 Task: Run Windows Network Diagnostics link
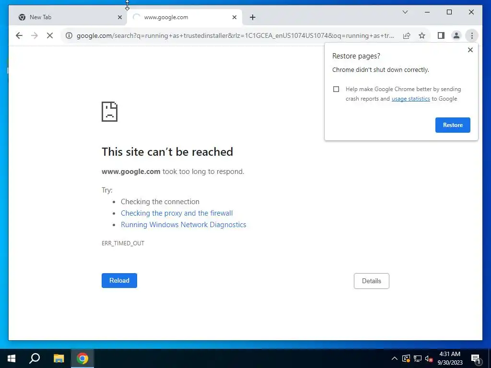click(184, 225)
